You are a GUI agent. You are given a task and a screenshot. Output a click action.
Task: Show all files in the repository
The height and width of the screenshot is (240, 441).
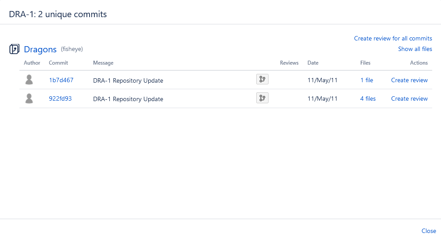[415, 49]
